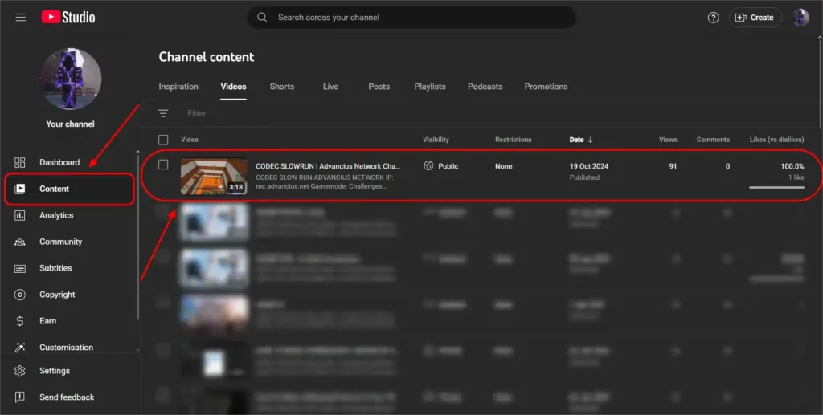The width and height of the screenshot is (823, 415).
Task: Open the Community menu label
Action: 60,242
